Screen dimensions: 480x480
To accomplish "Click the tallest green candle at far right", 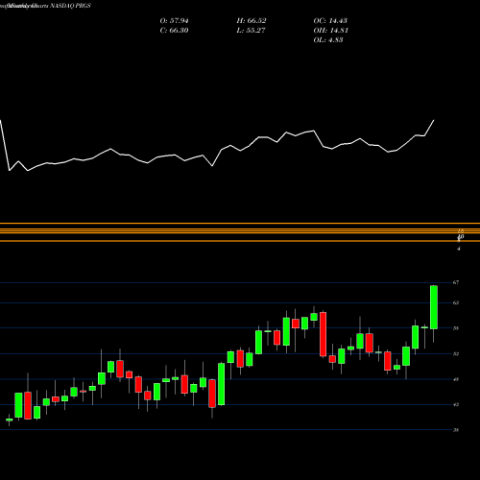I will (434, 307).
